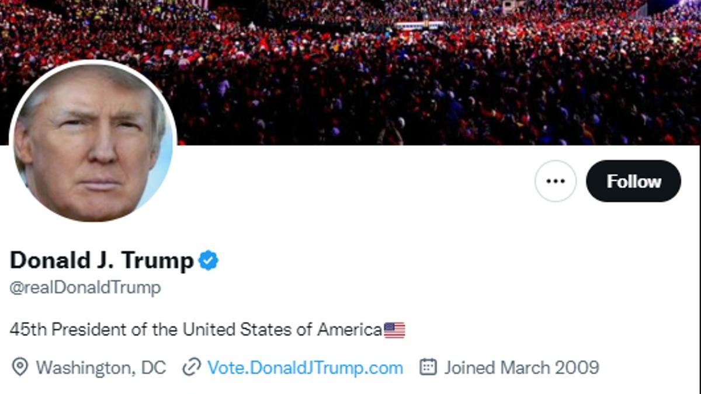Viewport: 701px width, 394px height.
Task: Click the calendar icon beside Joined
Action: pyautogui.click(x=428, y=367)
